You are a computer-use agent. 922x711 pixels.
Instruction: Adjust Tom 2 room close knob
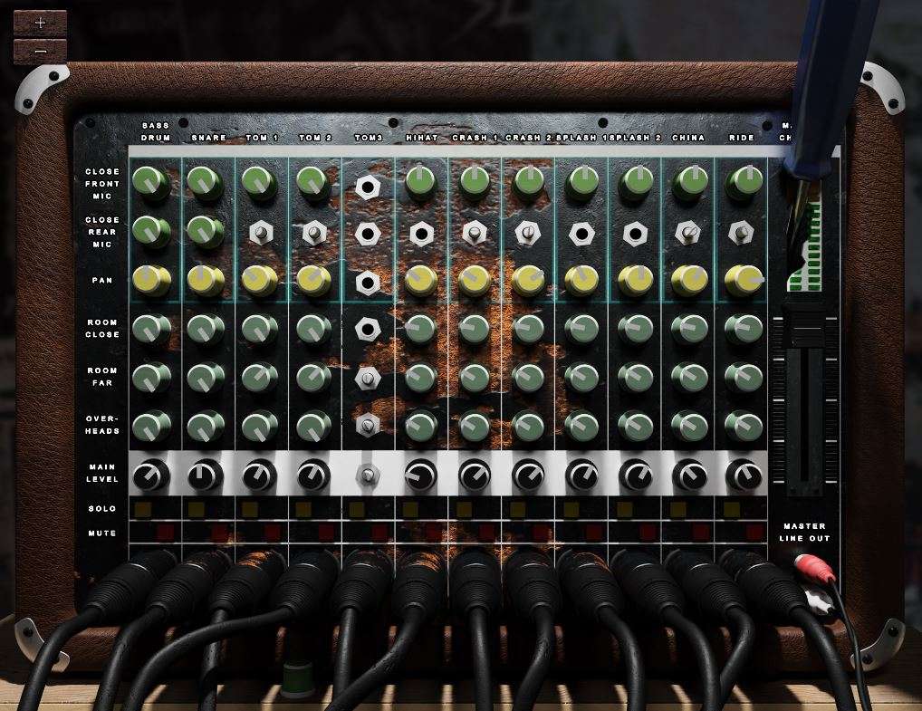(312, 329)
